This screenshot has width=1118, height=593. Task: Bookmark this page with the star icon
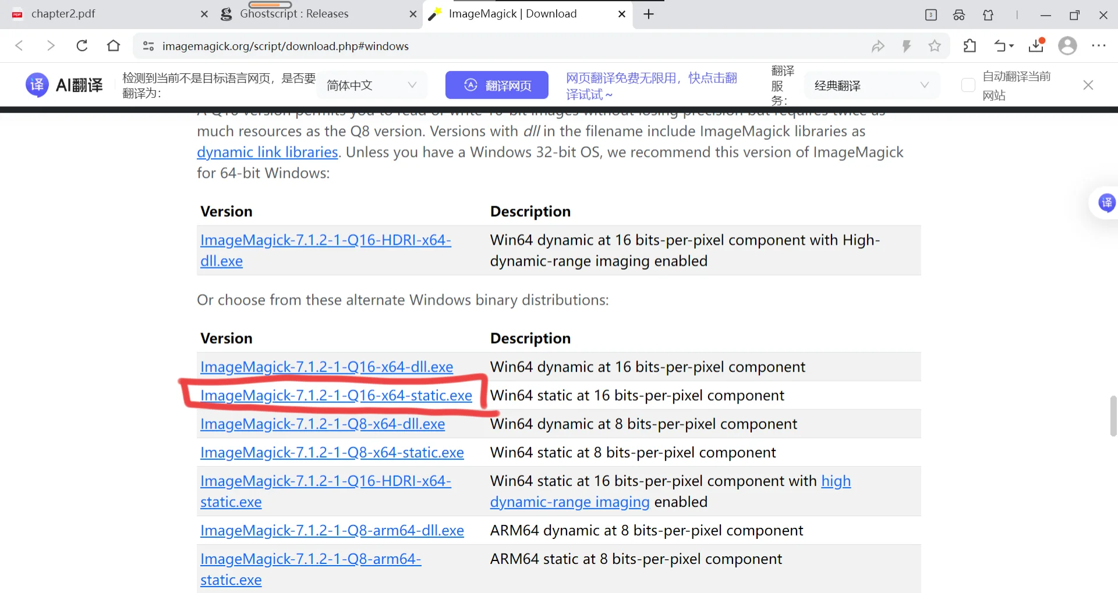click(935, 46)
